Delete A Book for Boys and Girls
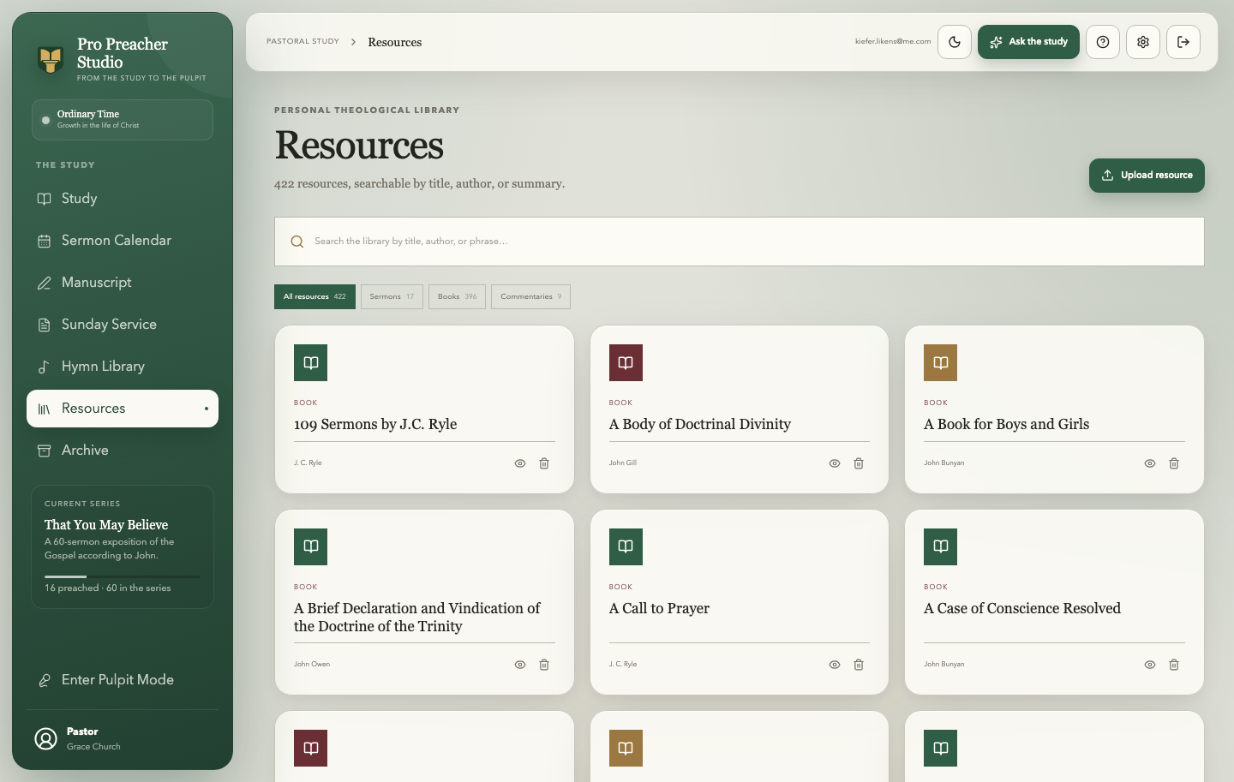1234x782 pixels. (1174, 463)
